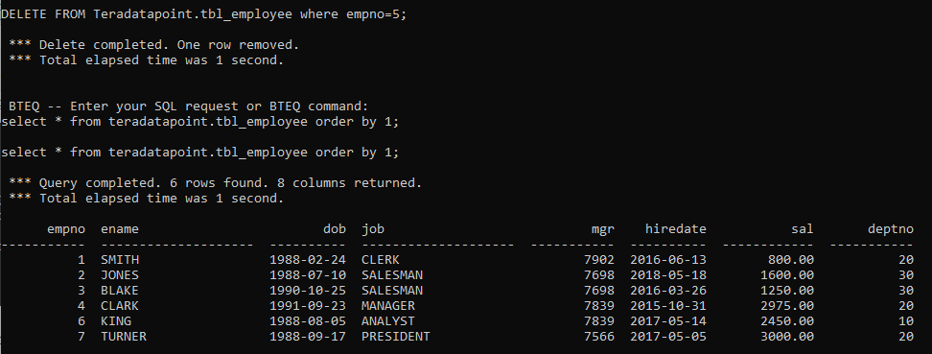Click the BTEQ command prompt line
Image resolution: width=932 pixels, height=354 pixels.
pyautogui.click(x=189, y=106)
